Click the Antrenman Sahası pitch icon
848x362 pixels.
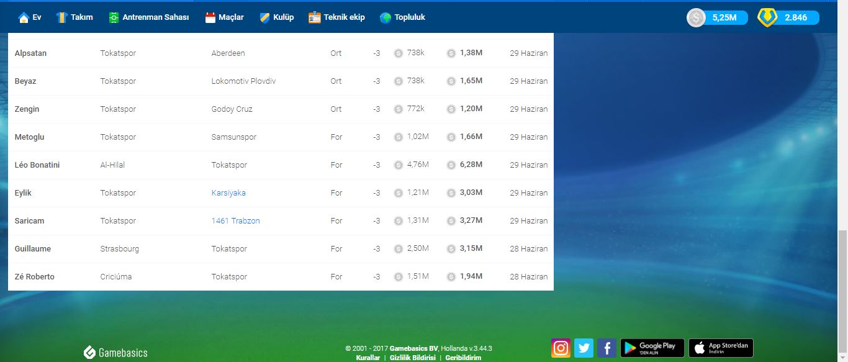(x=114, y=17)
